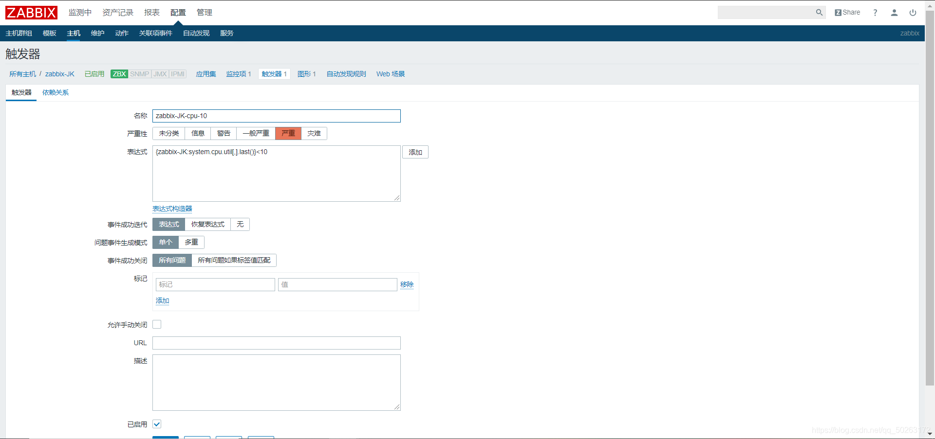Click the 所有主机 breadcrumb link
This screenshot has height=439, width=935.
(22, 74)
